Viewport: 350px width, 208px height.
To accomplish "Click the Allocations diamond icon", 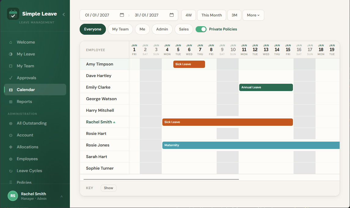I will tap(11, 147).
